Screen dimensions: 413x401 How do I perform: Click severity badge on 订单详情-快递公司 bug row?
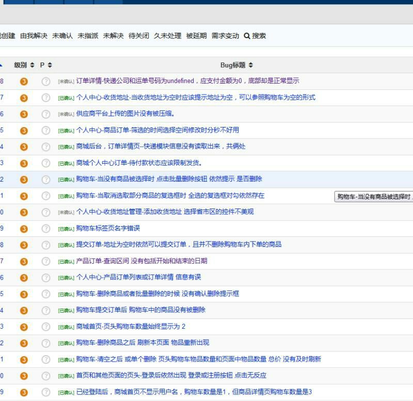pyautogui.click(x=24, y=82)
